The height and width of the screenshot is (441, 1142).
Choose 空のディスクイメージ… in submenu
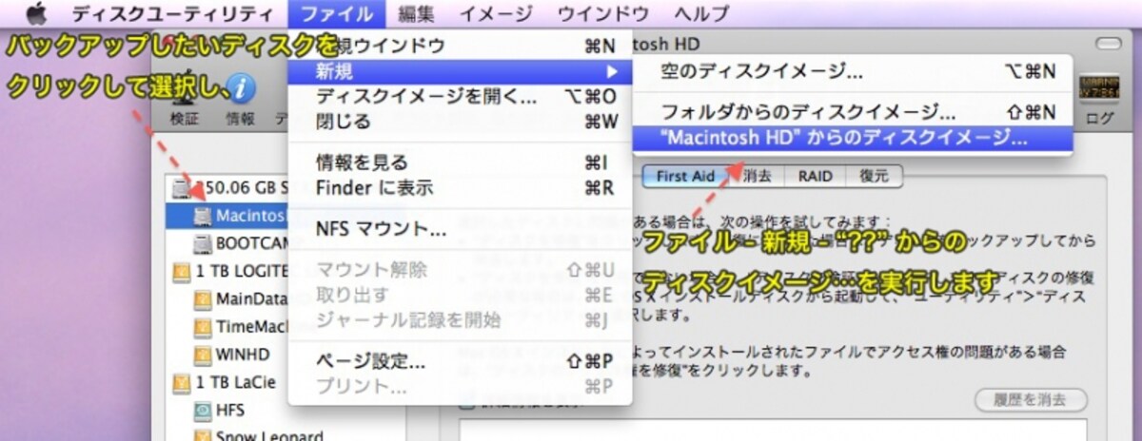pos(854,71)
